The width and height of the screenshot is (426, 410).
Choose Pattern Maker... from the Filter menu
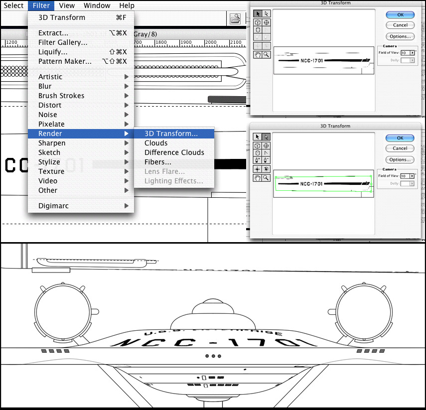pos(81,61)
